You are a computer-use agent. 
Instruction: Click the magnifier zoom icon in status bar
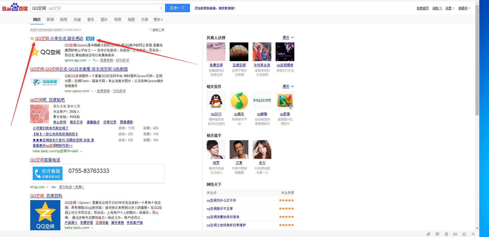[x=473, y=234]
